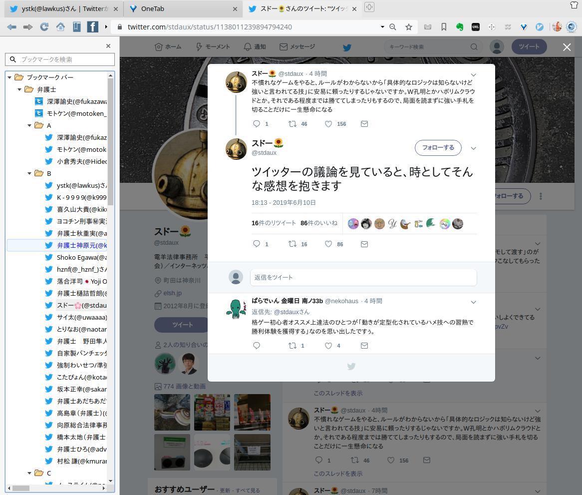Open the bookmarks panel toolbar icon
The height and width of the screenshot is (495, 582).
pos(77,27)
